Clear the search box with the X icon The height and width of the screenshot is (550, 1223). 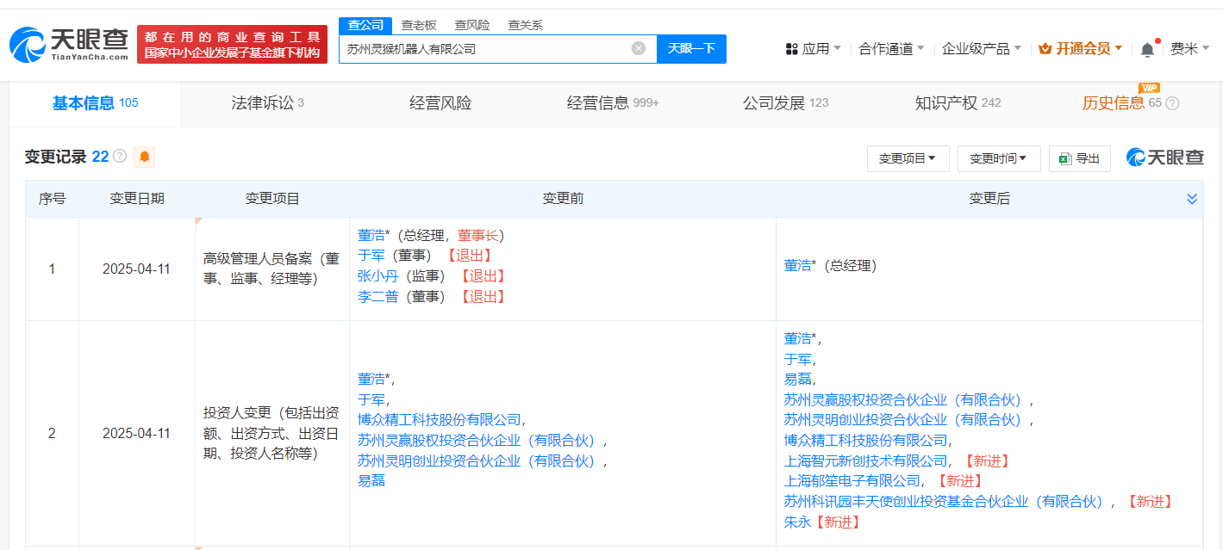[x=639, y=48]
